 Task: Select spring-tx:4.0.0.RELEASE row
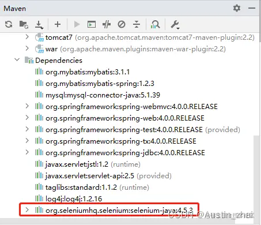tap(121, 141)
